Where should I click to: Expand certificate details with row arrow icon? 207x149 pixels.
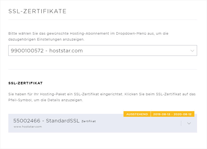(189, 123)
